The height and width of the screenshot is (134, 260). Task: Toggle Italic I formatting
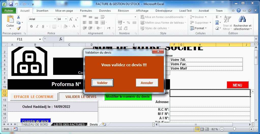pyautogui.click(x=37, y=26)
